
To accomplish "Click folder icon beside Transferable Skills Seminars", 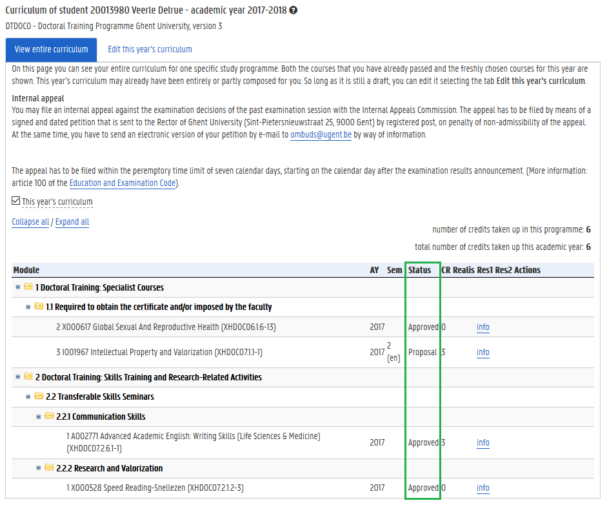I will point(39,397).
